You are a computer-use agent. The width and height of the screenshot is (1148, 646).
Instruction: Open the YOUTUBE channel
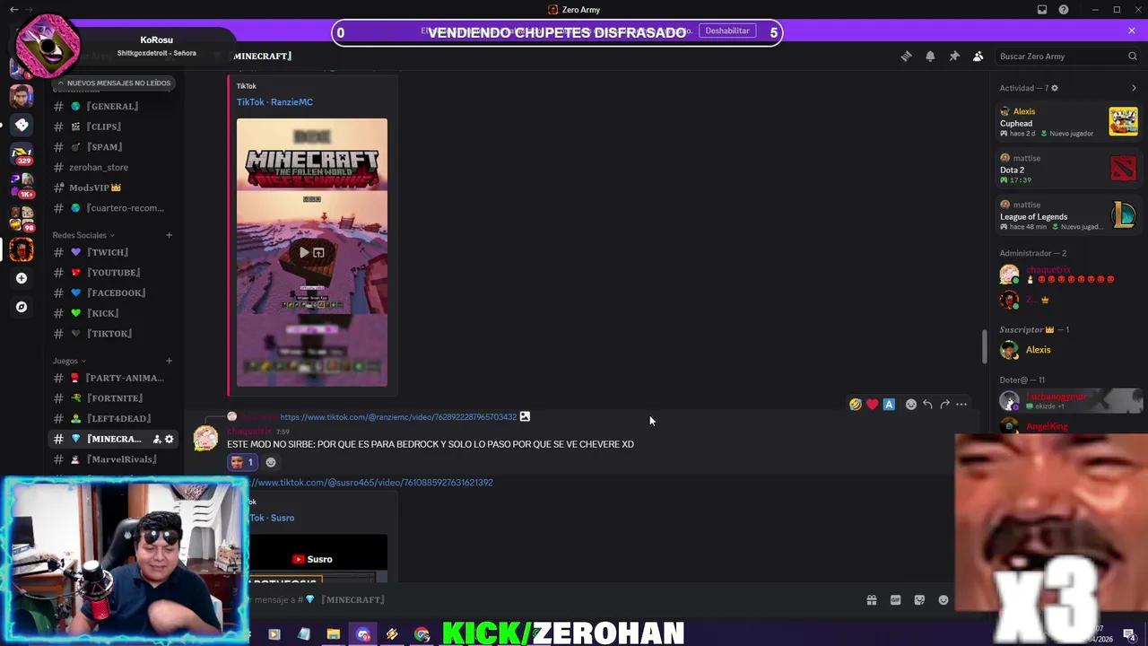113,273
